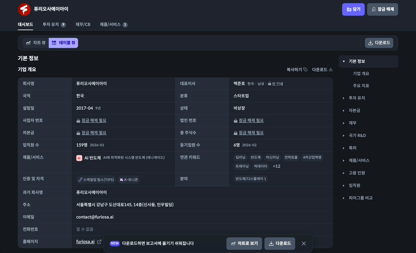Dismiss the download notification with X

(303, 243)
